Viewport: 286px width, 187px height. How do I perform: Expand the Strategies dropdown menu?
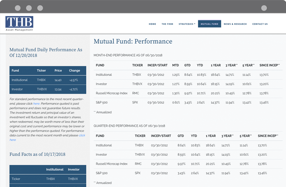point(187,24)
